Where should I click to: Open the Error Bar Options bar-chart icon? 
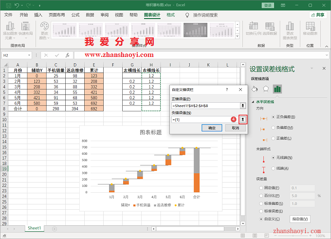pos(277,89)
